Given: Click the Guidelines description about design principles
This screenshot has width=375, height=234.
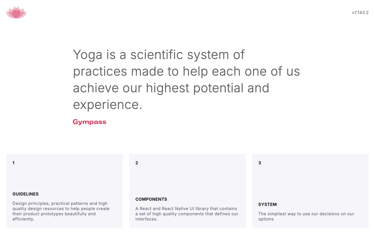Looking at the screenshot, I should click(61, 211).
